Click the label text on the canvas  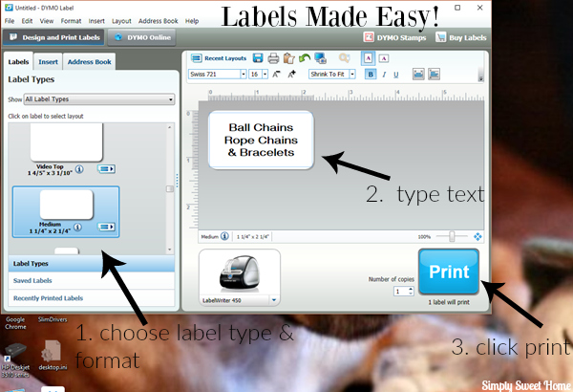pyautogui.click(x=261, y=140)
